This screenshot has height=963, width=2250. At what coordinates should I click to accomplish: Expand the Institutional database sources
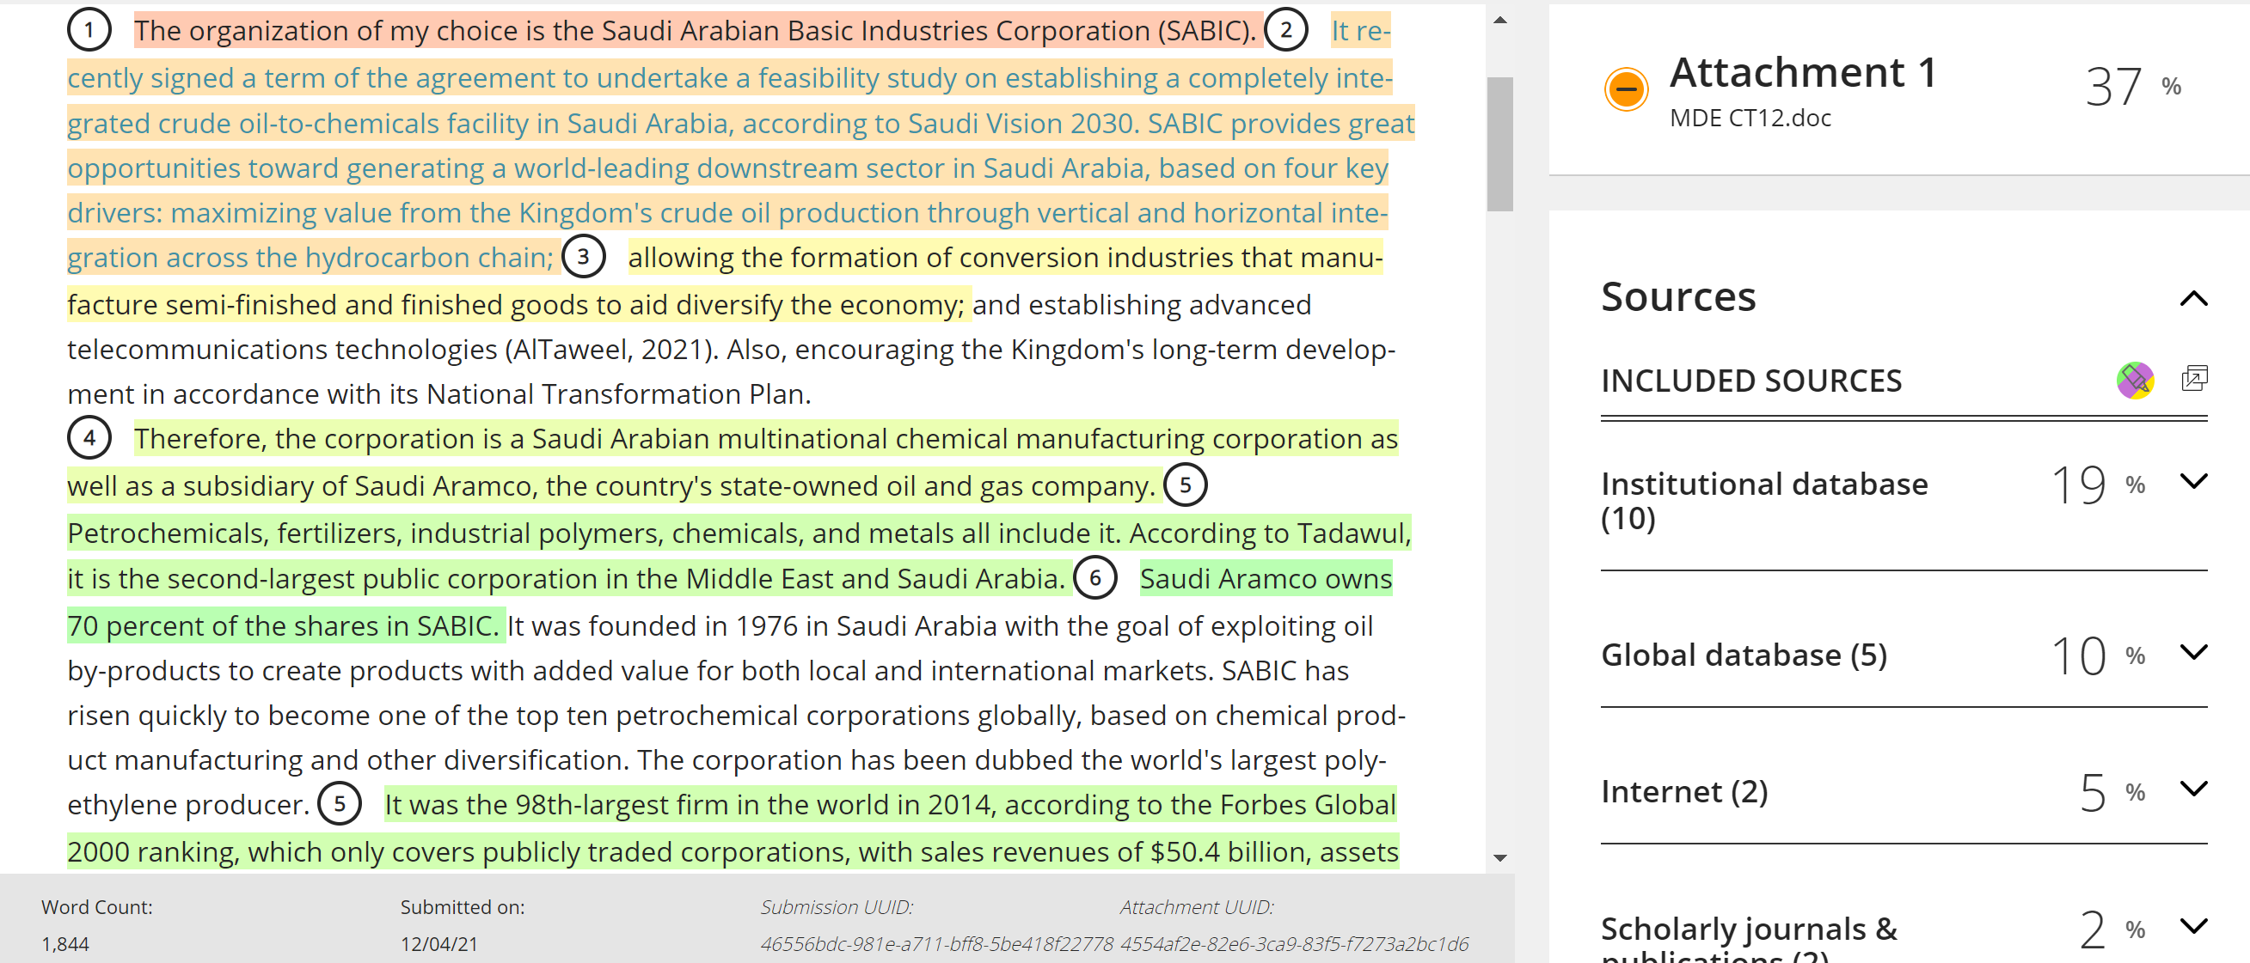2192,481
